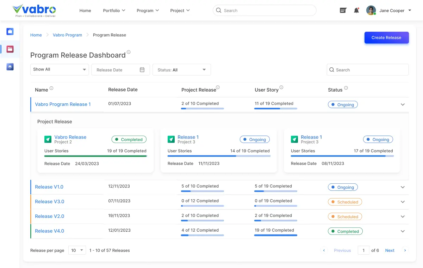The image size is (423, 268).
Task: Collapse the Vabro Program Release 1 row
Action: click(x=403, y=105)
